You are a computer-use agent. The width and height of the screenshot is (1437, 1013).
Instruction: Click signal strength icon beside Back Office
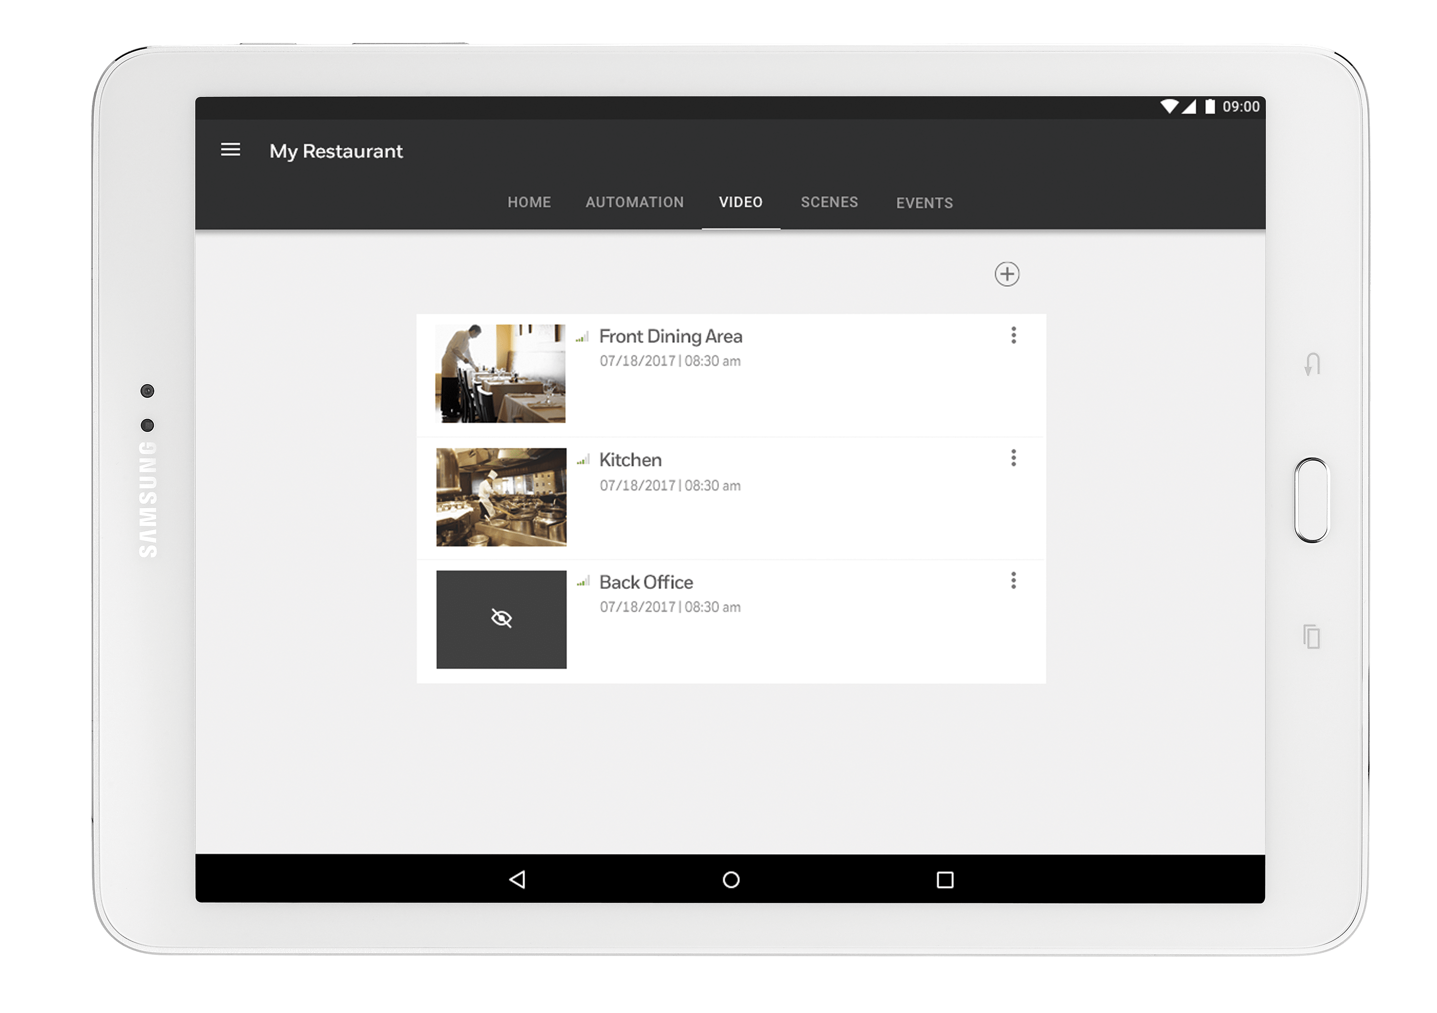[x=582, y=582]
